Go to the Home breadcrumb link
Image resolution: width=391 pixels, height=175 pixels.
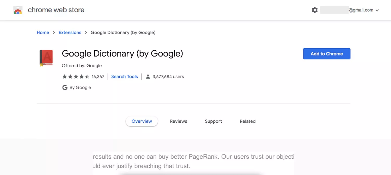[x=43, y=32]
